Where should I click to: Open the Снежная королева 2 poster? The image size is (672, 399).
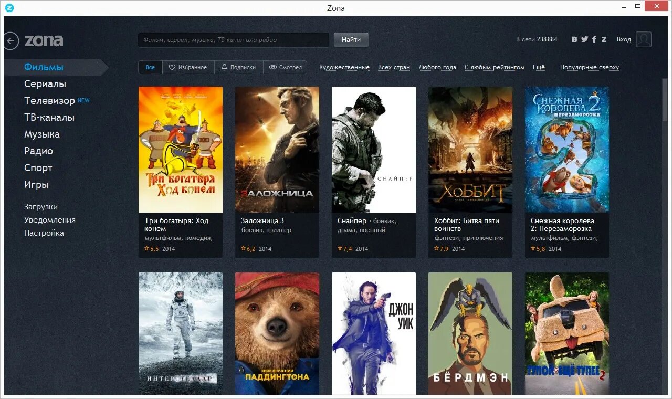(x=567, y=150)
